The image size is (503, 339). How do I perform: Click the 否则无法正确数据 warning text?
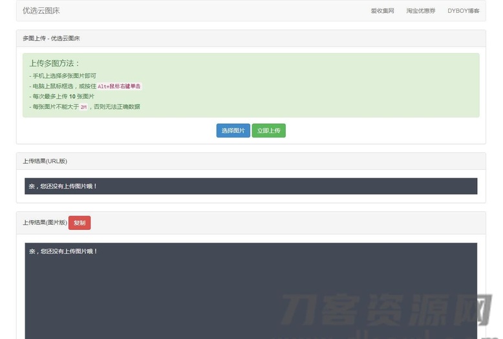(117, 107)
